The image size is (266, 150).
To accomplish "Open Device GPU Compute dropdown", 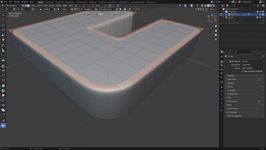I will [x=253, y=68].
